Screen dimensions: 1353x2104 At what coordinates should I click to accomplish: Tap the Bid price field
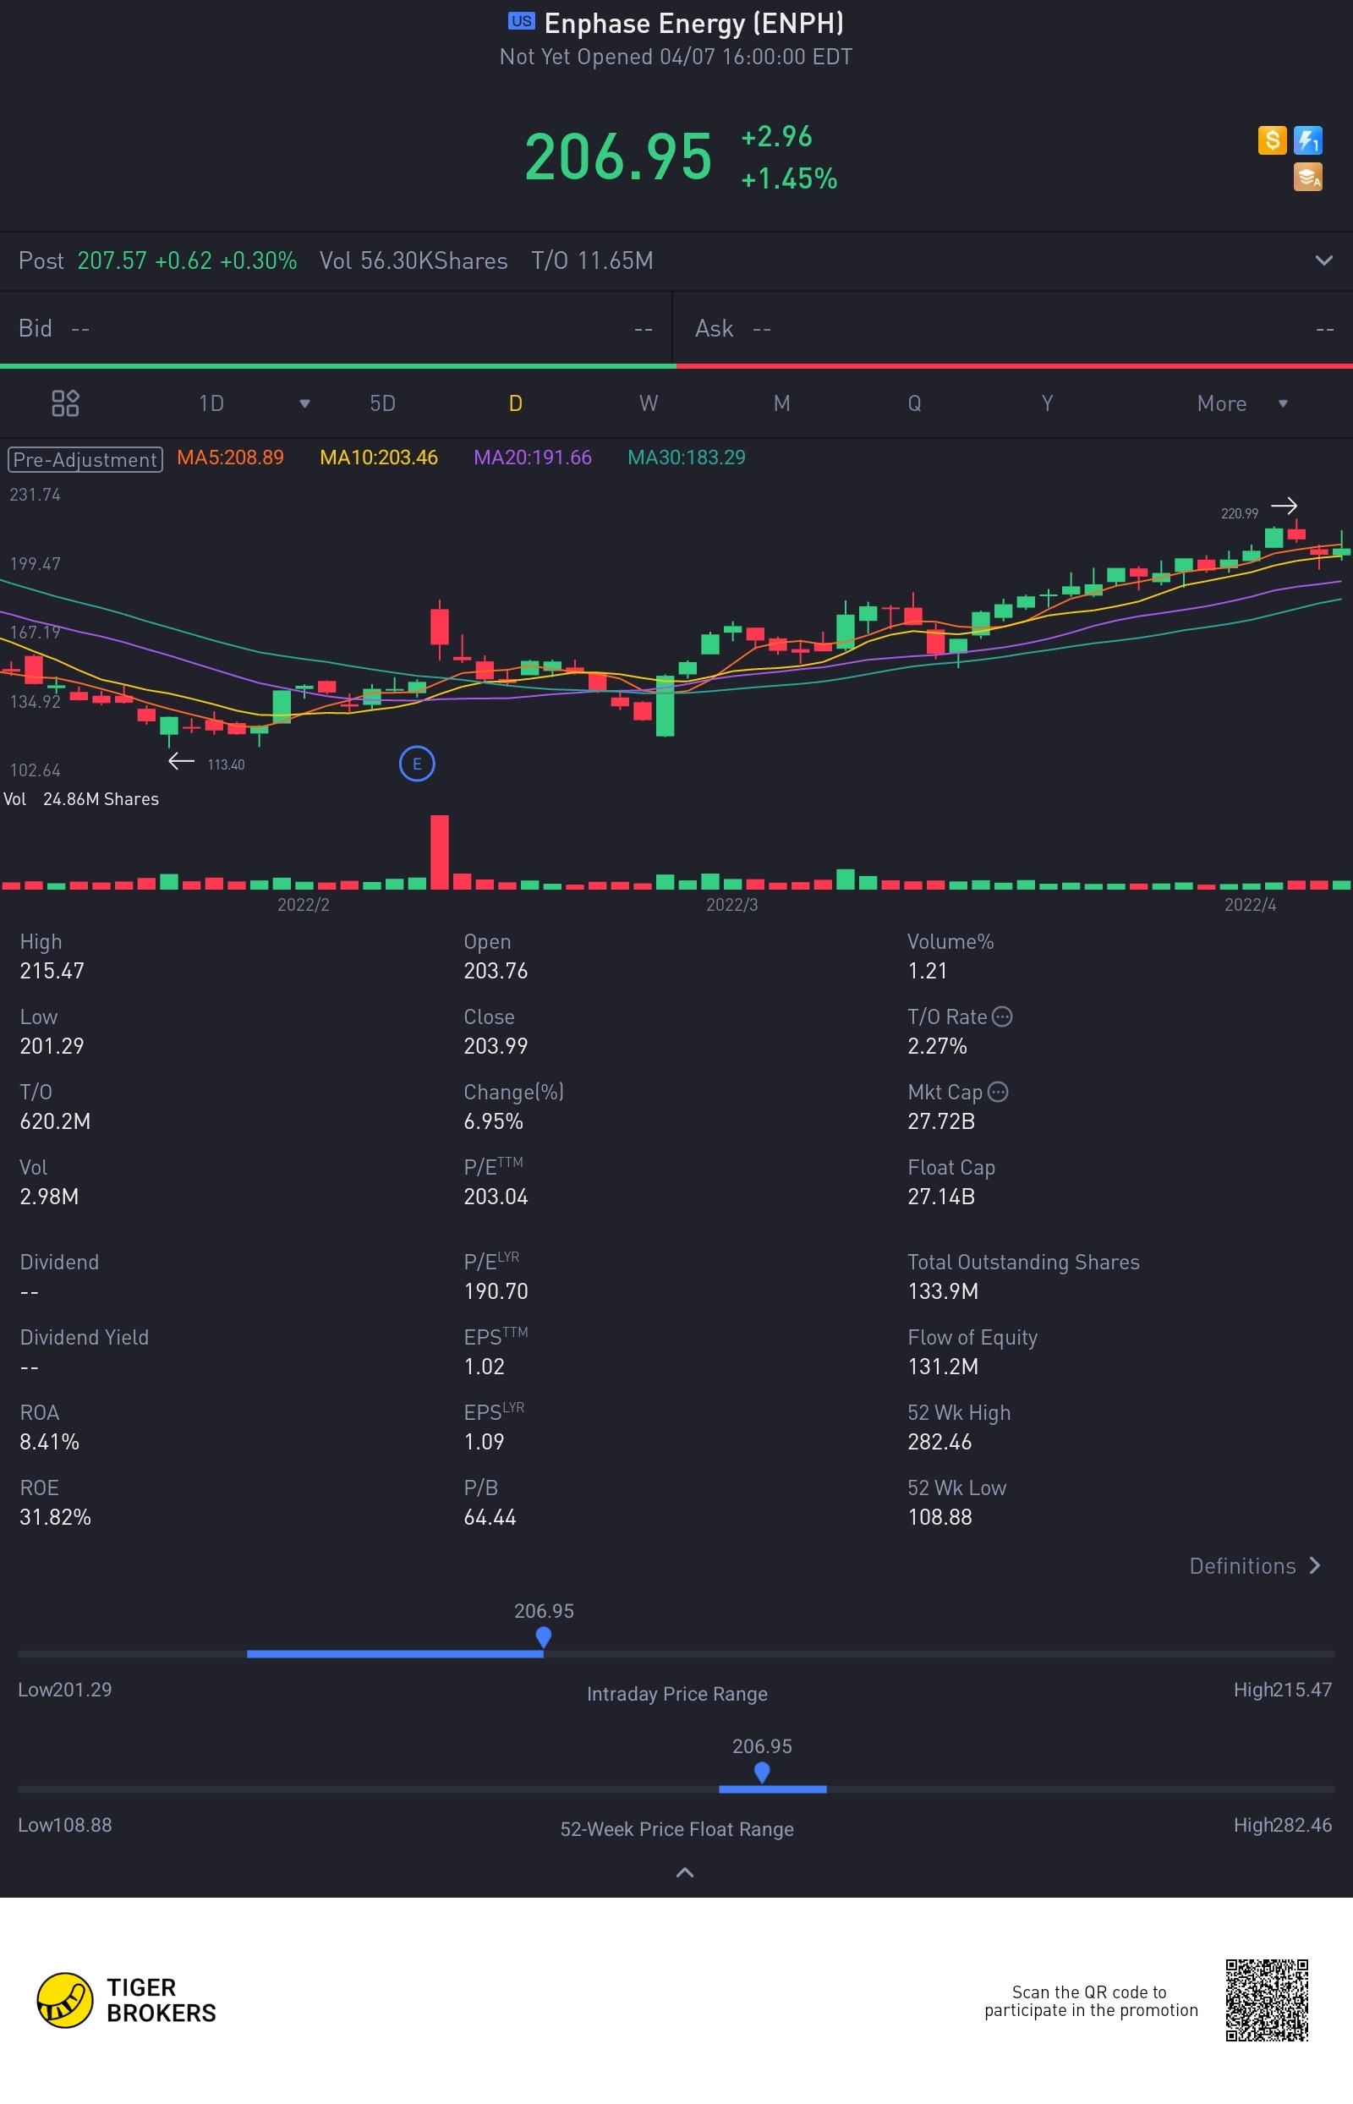click(x=336, y=327)
